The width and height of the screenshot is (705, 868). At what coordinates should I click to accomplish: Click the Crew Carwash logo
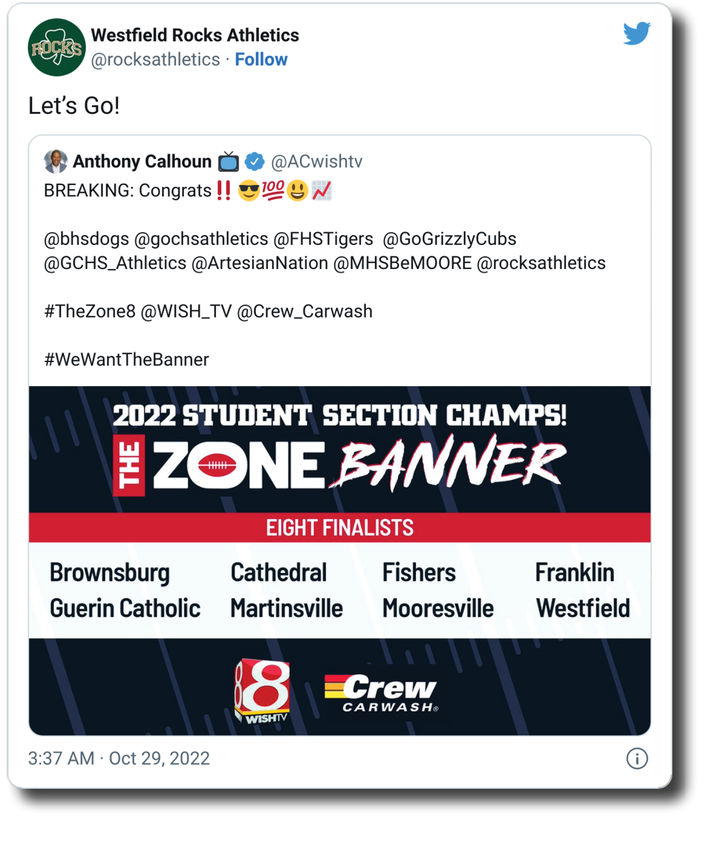point(381,692)
